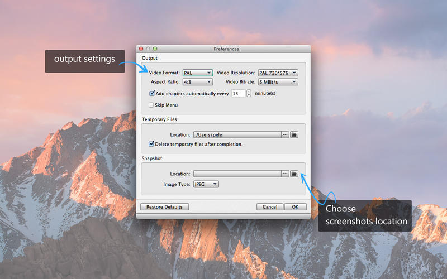Enable the Skip Menu checkbox
The image size is (447, 279).
pos(151,105)
